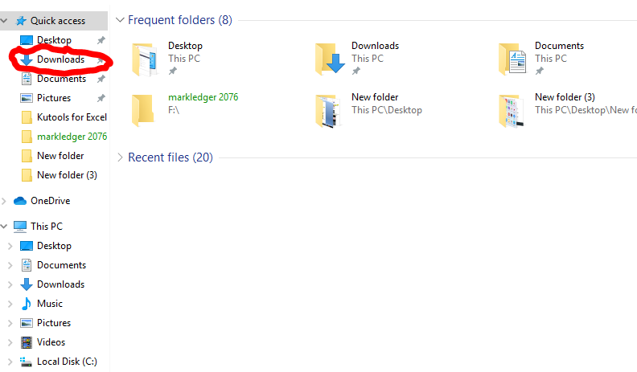The height and width of the screenshot is (372, 637).
Task: Select OneDrive label in navigation pane
Action: [51, 201]
